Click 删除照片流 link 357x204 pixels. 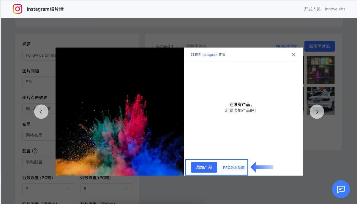[196, 46]
